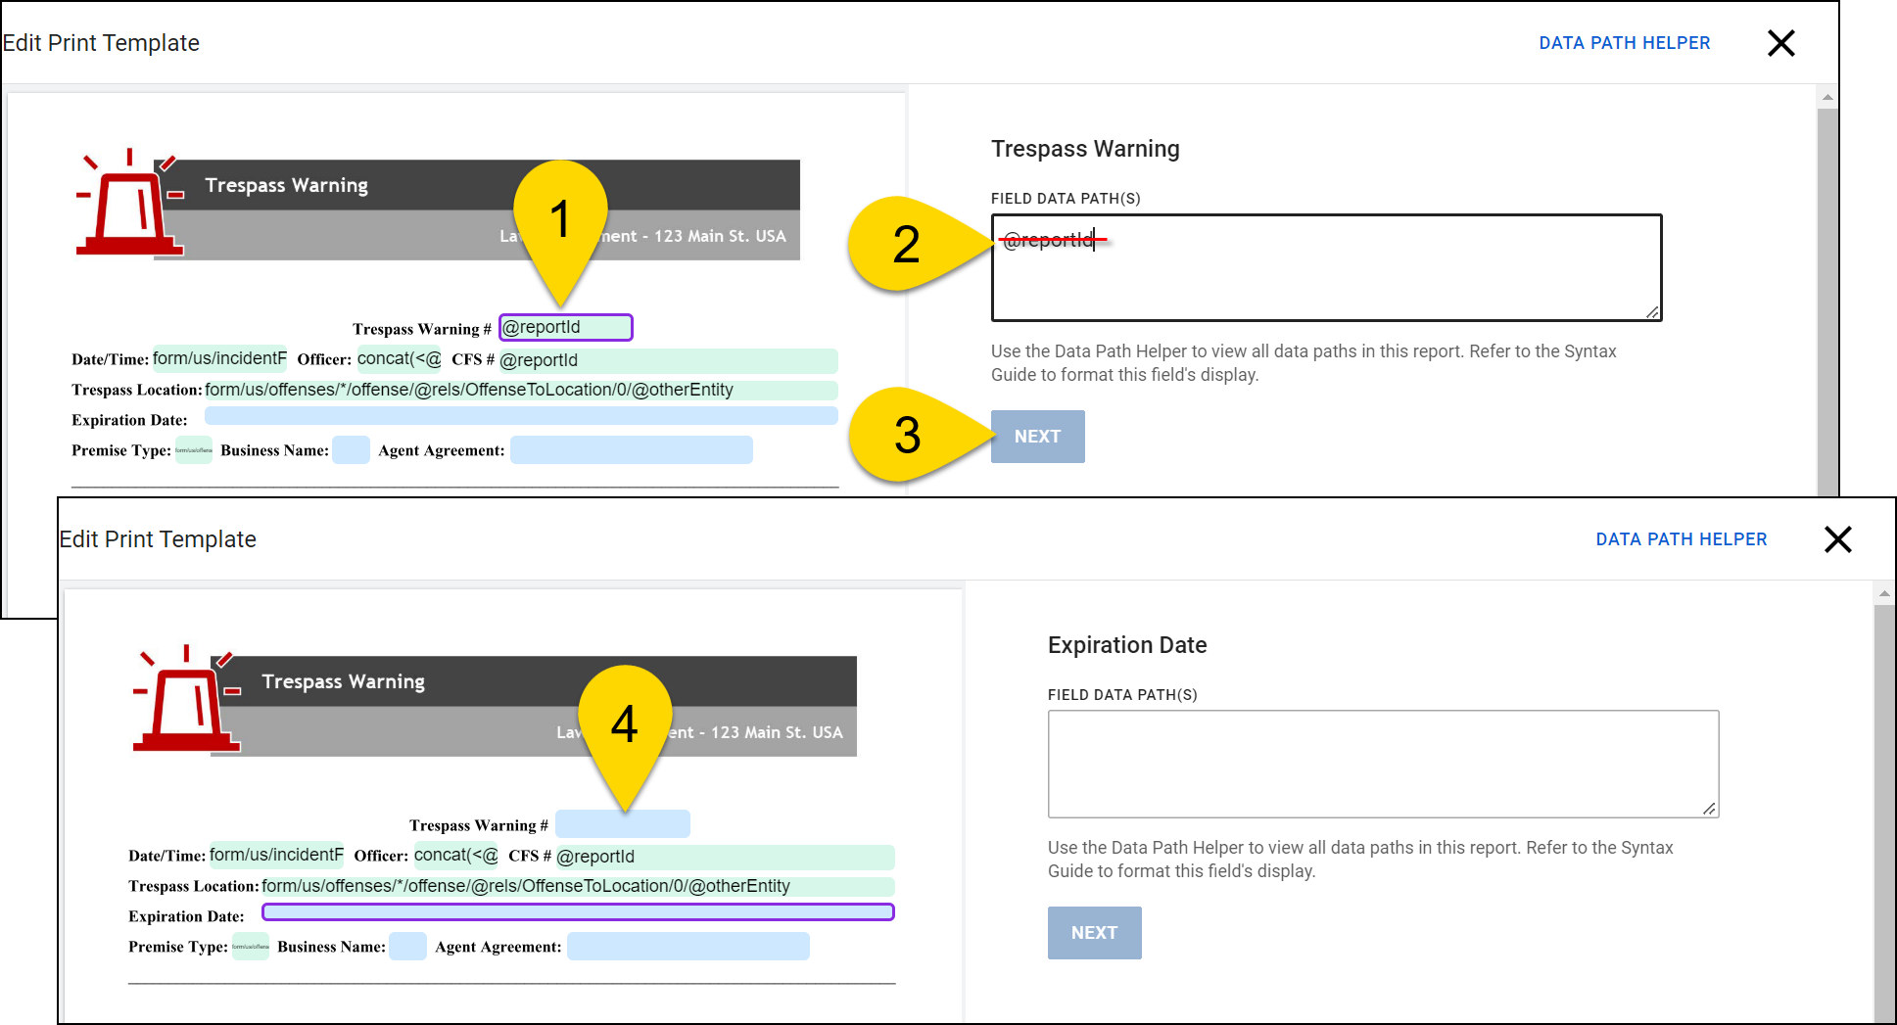Click the empty Expiration Date data path box
The width and height of the screenshot is (1897, 1025).
1383,764
